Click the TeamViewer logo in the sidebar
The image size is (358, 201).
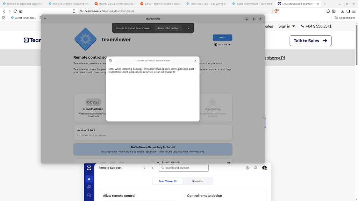[89, 168]
